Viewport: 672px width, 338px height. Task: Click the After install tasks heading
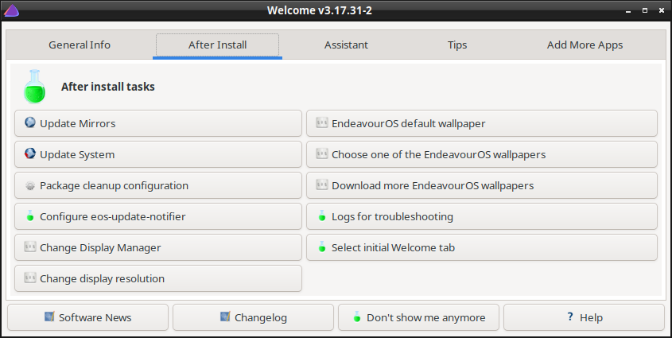108,87
